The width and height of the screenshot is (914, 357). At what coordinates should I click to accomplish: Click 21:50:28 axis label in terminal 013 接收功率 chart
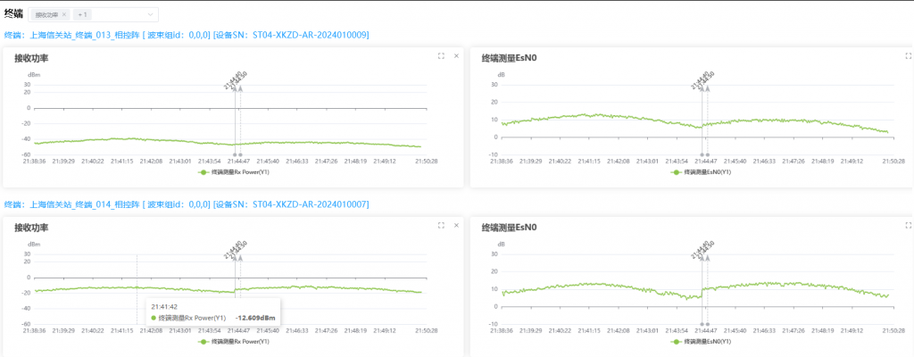tap(427, 161)
